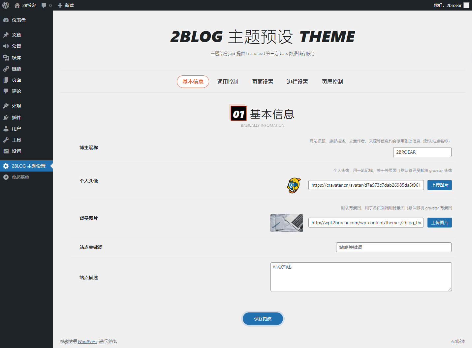Open the 页面 menu item
This screenshot has width=472, height=348.
point(26,80)
